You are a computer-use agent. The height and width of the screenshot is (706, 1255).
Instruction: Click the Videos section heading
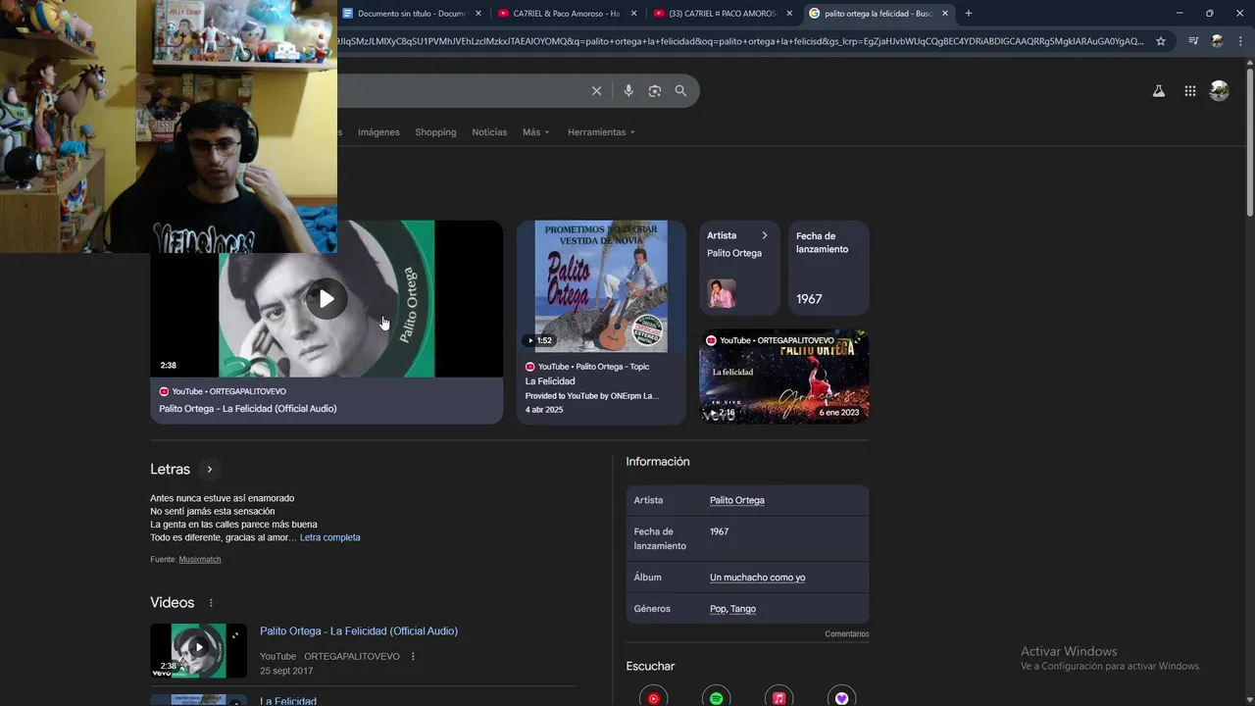(x=173, y=603)
